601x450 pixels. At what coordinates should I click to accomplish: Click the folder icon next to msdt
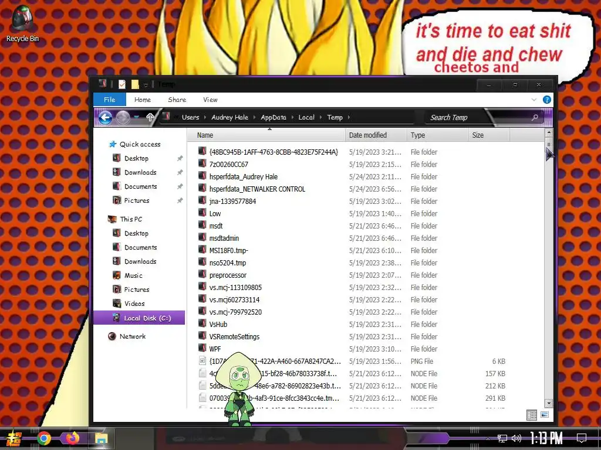[x=202, y=226]
